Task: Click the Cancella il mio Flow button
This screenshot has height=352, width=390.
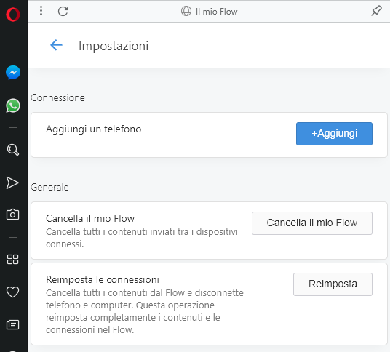Action: click(x=312, y=223)
